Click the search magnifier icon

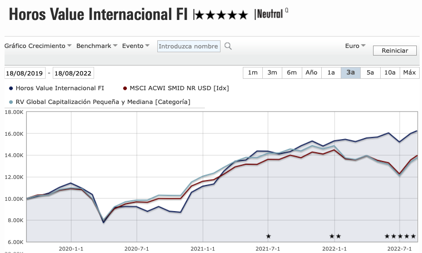pyautogui.click(x=228, y=46)
